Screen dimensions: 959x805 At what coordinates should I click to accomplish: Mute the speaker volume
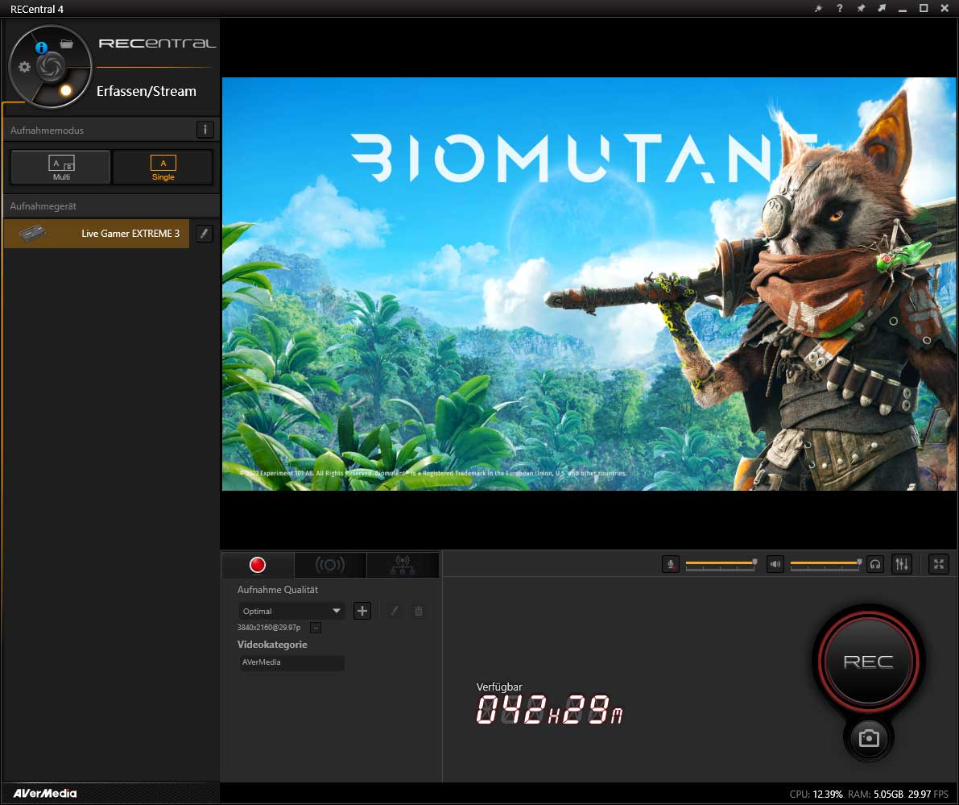pos(775,564)
